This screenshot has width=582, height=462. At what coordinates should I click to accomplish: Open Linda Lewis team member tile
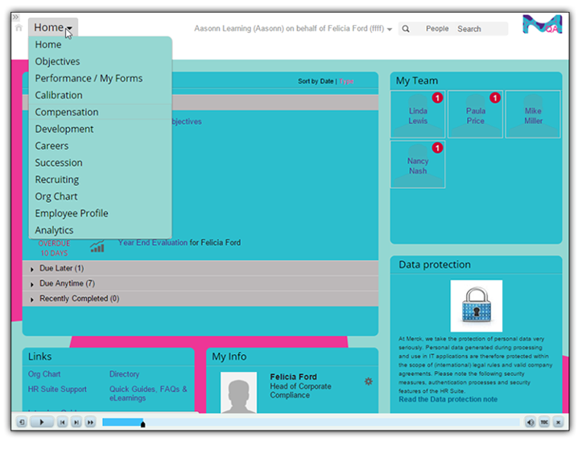pos(418,115)
